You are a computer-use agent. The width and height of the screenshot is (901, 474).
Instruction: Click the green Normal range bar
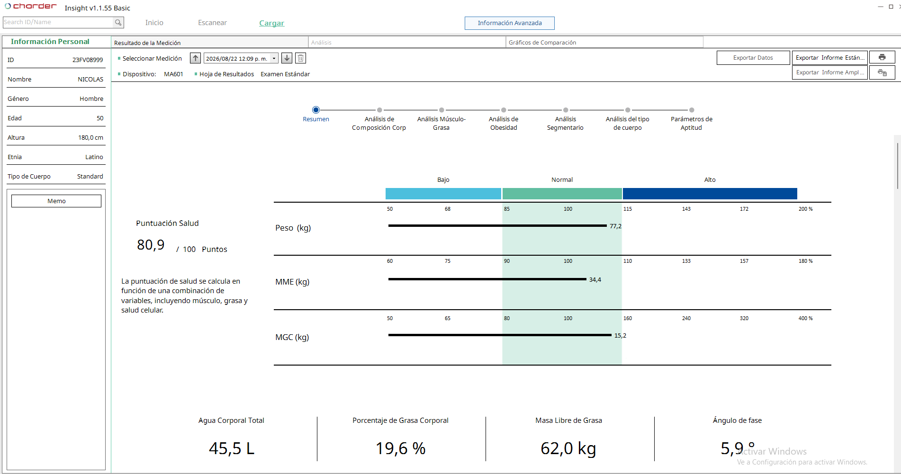tap(562, 194)
